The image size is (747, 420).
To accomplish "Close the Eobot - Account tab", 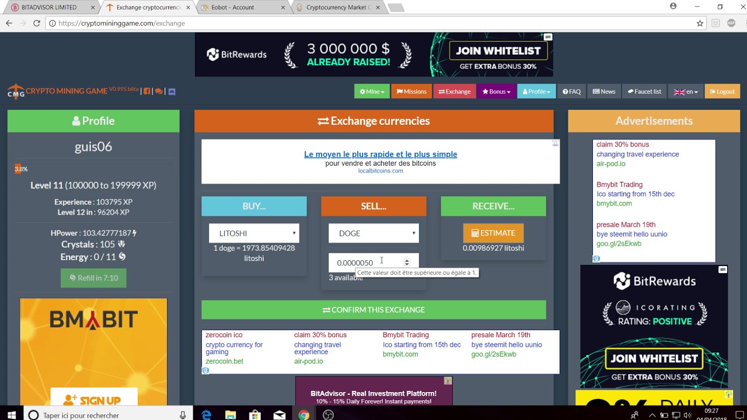I will click(284, 8).
